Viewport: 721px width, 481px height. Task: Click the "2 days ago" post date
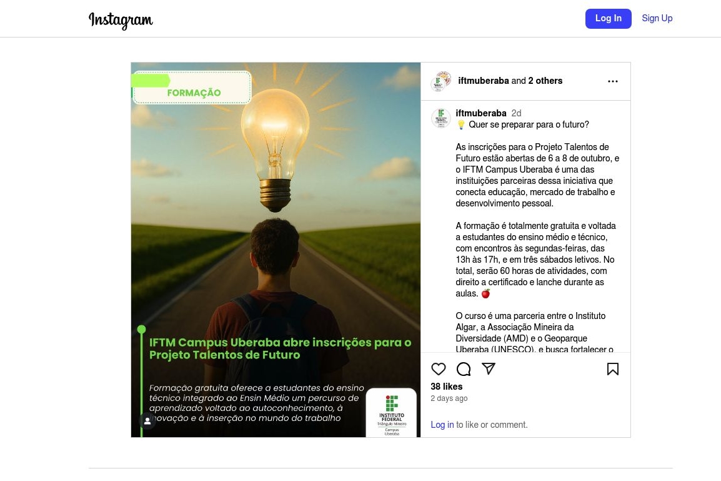click(x=449, y=398)
